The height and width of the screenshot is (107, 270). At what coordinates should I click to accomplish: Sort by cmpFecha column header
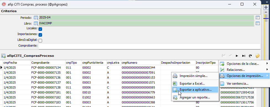pyautogui.click(x=17, y=63)
